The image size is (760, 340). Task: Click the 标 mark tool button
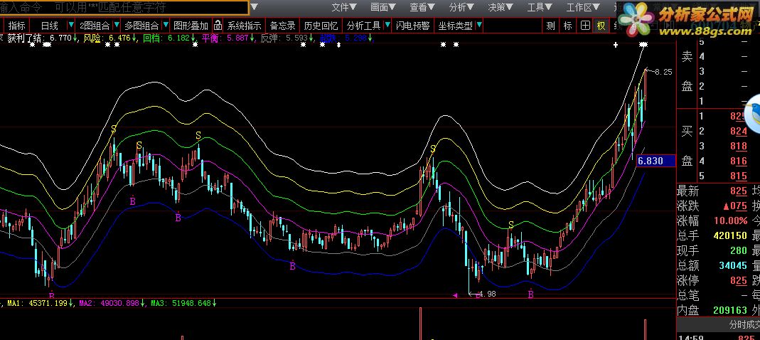coord(567,26)
